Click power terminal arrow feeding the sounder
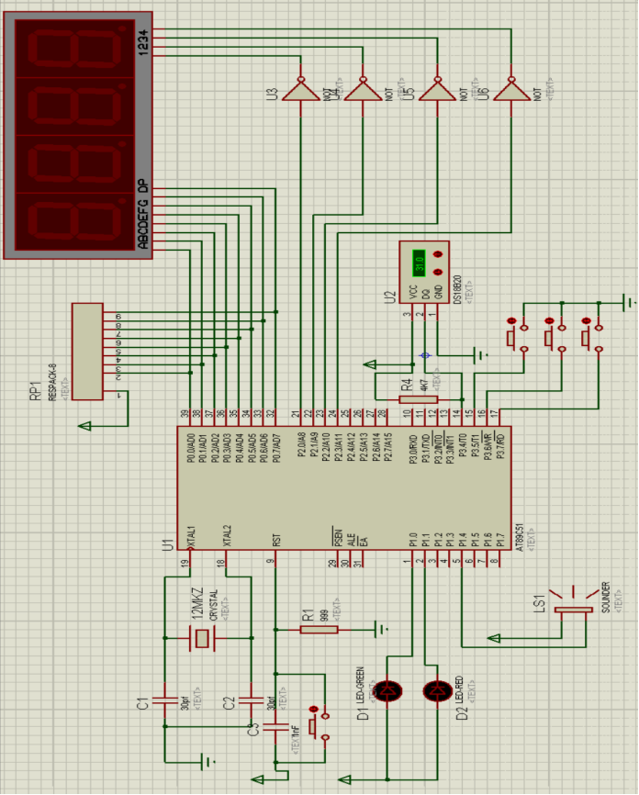Viewport: 639px width, 795px height. click(x=493, y=638)
